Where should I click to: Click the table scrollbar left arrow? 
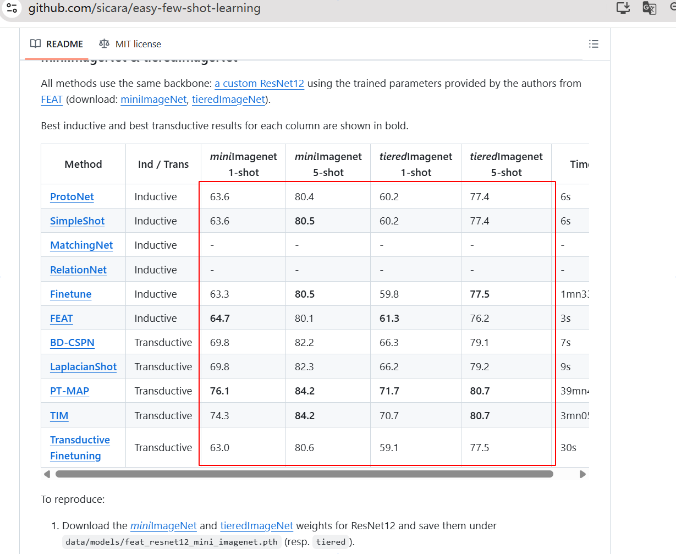pos(47,474)
